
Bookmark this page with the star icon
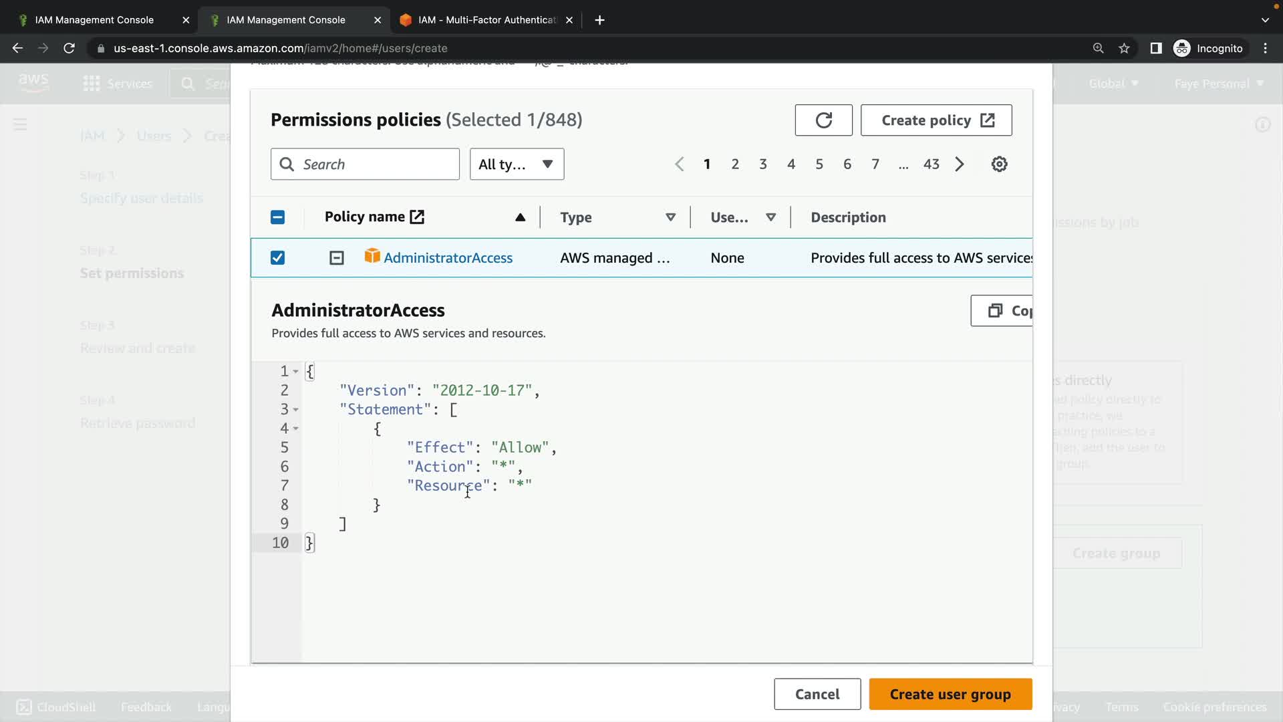1124,48
